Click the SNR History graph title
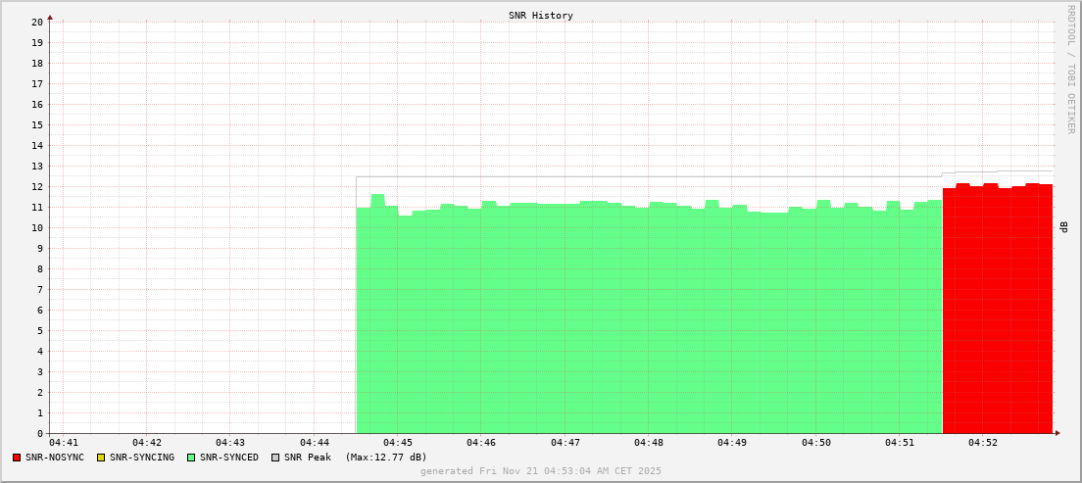 [541, 16]
